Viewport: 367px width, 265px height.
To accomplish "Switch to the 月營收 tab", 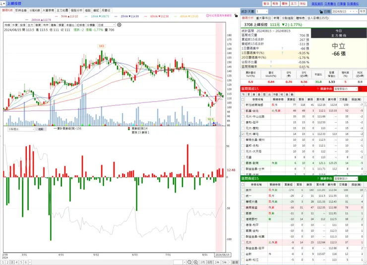I will coord(106,10).
